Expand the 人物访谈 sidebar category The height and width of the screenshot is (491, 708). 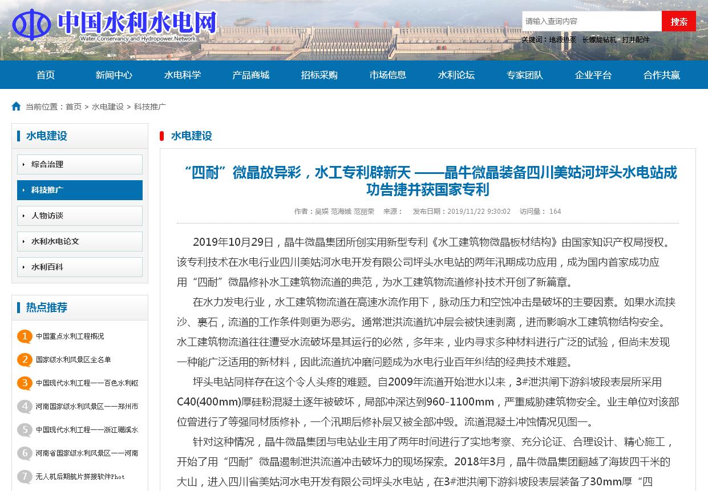pyautogui.click(x=80, y=216)
